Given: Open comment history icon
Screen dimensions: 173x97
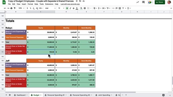Looking at the screenshot, I should tap(143, 2).
